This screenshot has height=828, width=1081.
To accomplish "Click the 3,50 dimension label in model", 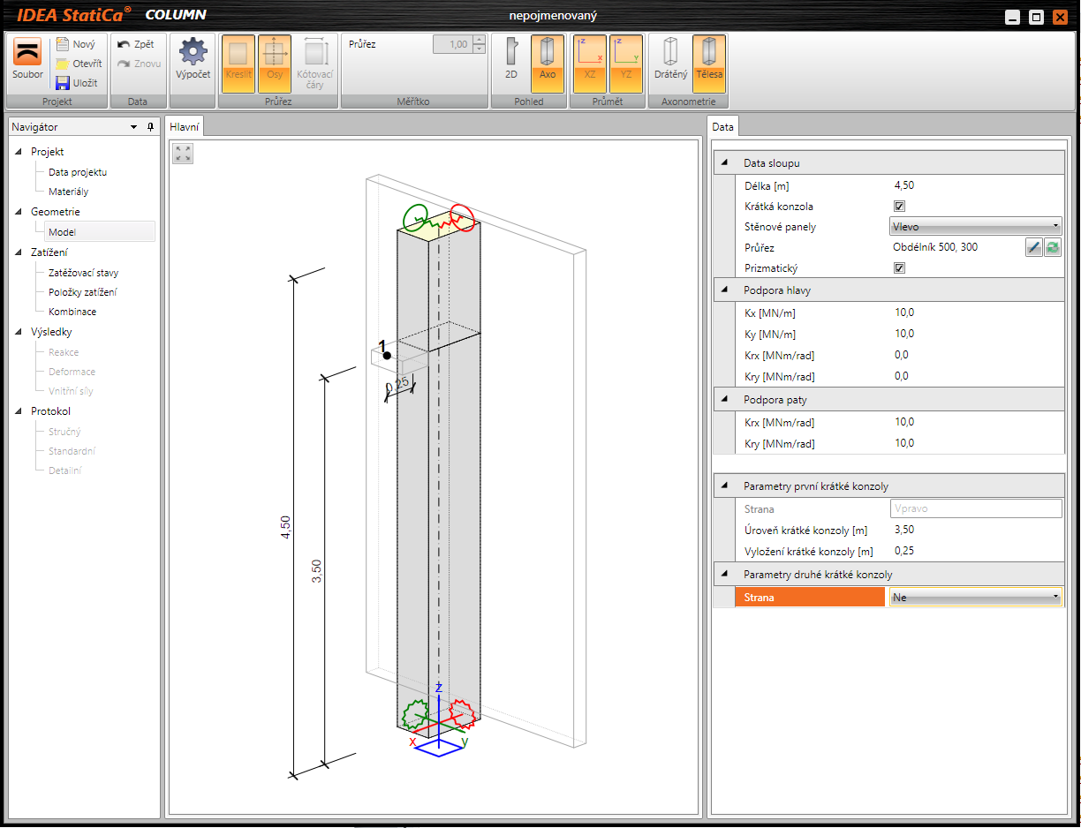I will (317, 571).
